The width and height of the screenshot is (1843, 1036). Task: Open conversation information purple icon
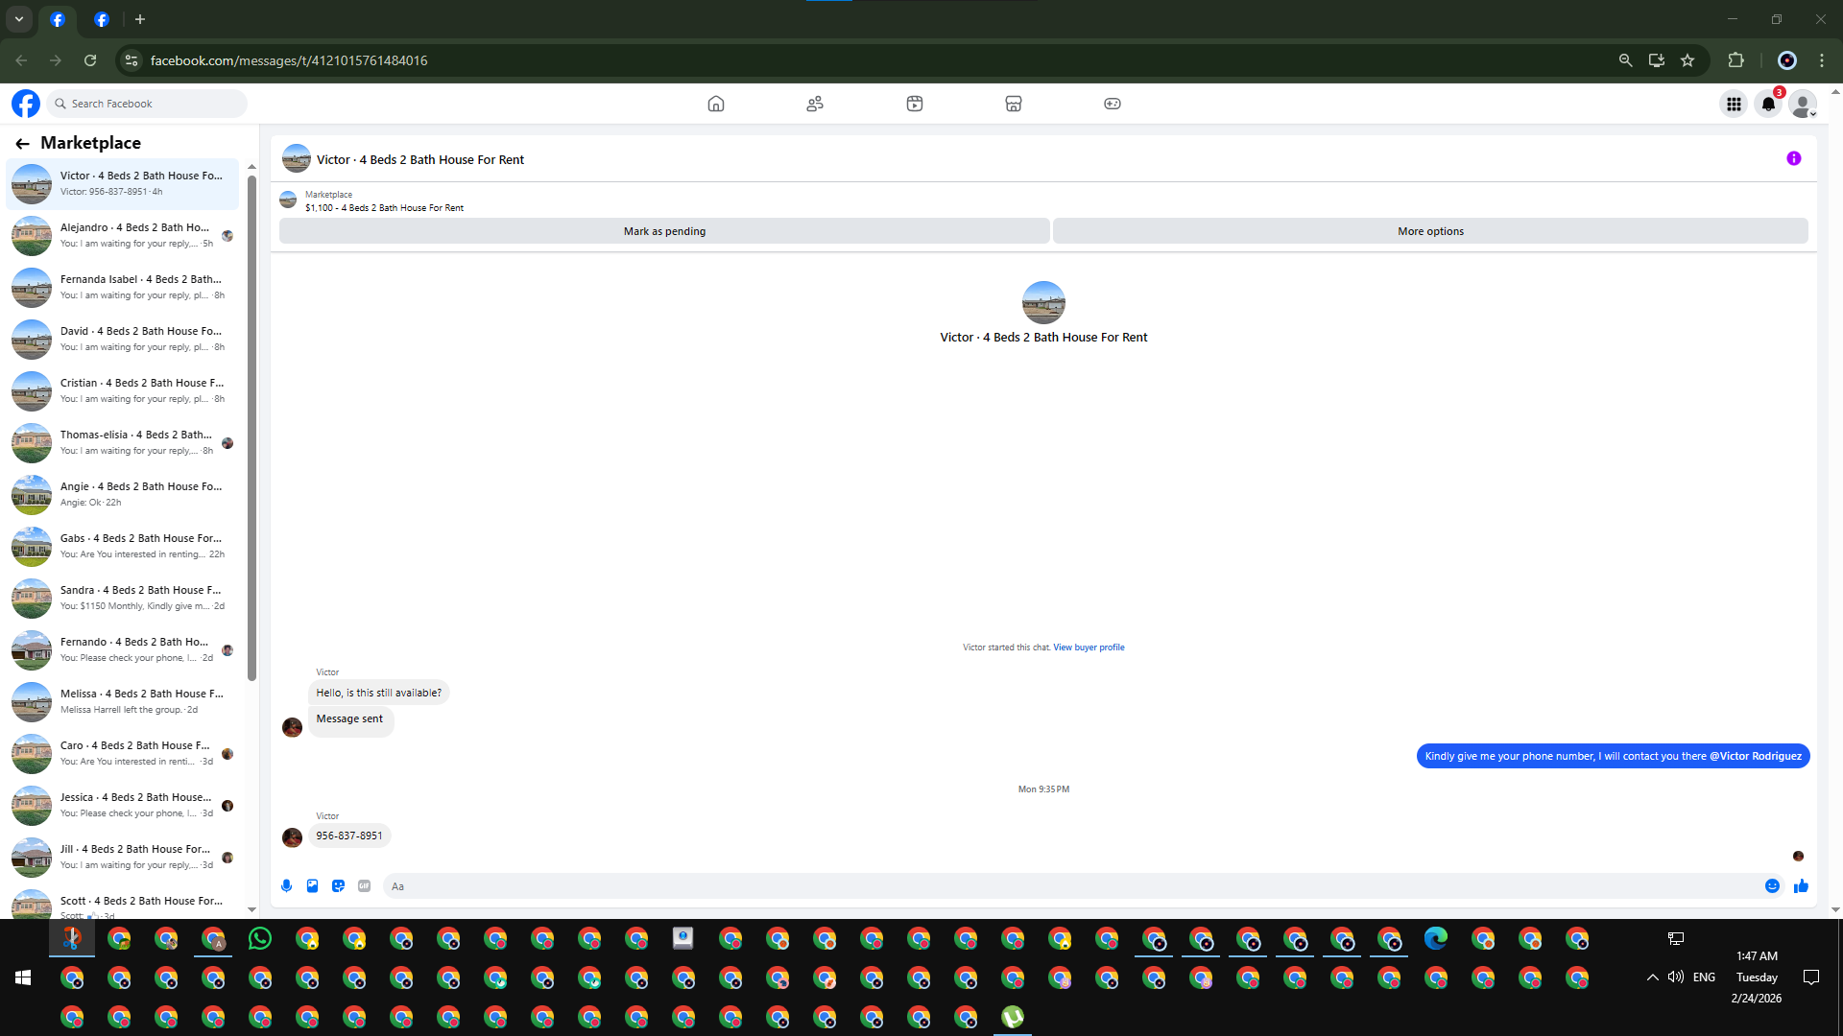click(1793, 159)
